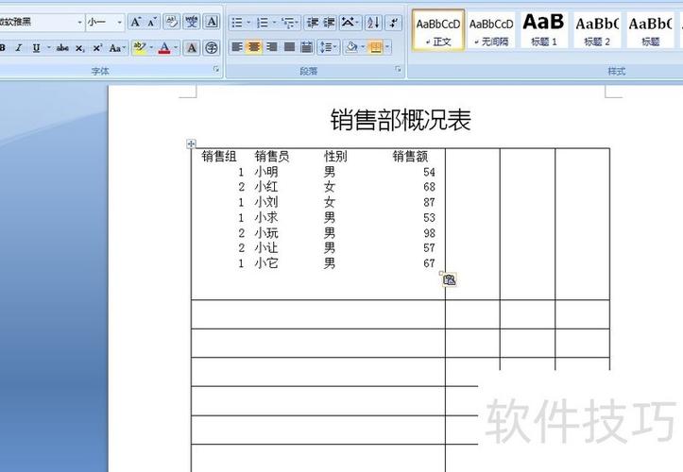
Task: Align text right
Action: [x=272, y=46]
